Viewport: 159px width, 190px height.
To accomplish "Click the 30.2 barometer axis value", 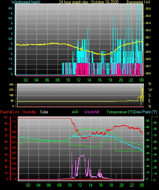I will [x=148, y=30].
